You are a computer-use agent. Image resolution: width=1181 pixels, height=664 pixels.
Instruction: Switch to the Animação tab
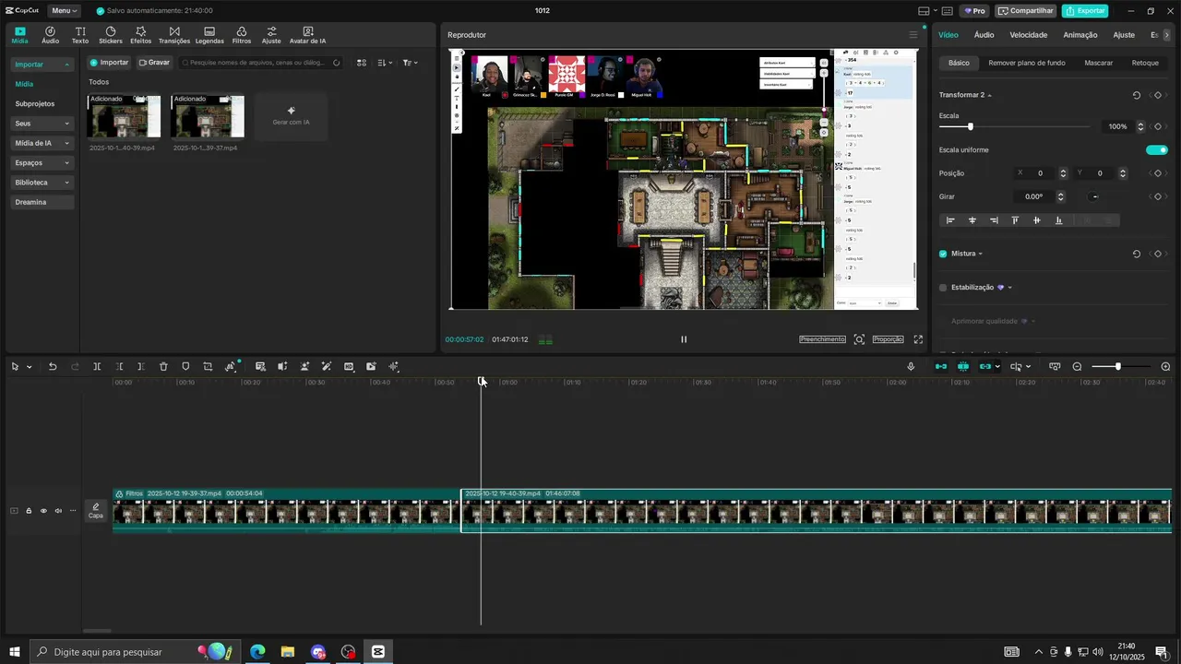coord(1080,35)
